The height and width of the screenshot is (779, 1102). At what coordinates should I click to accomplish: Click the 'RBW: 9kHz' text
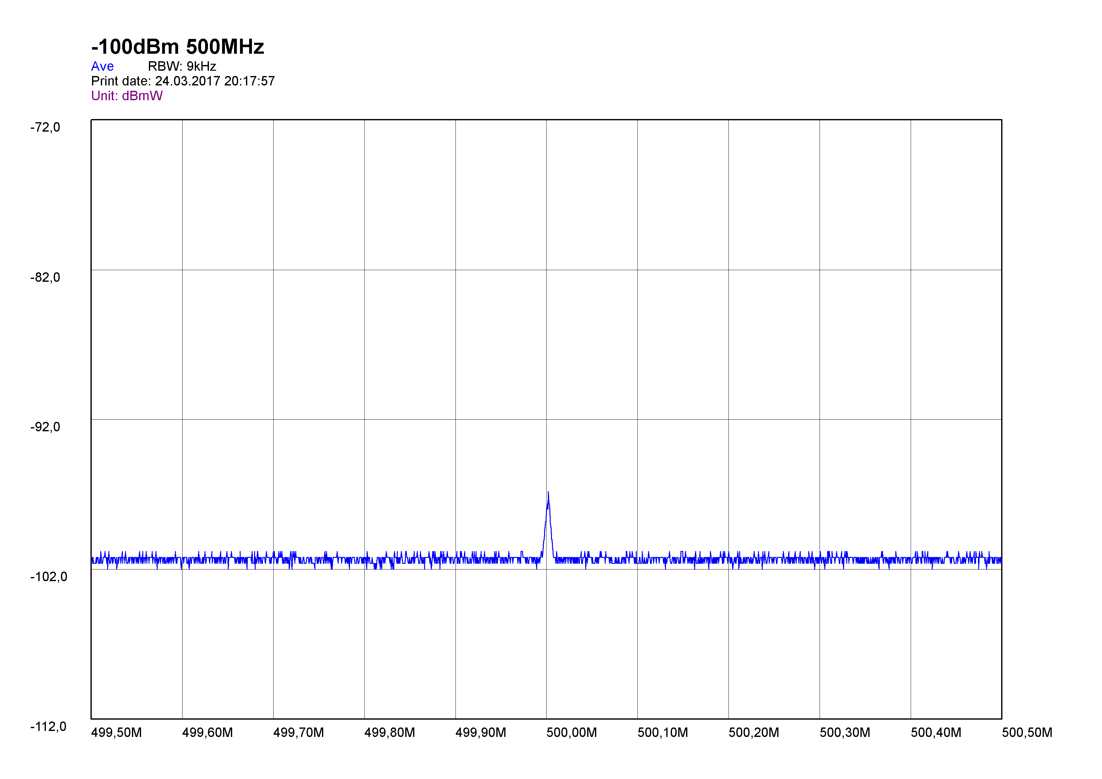tap(182, 66)
